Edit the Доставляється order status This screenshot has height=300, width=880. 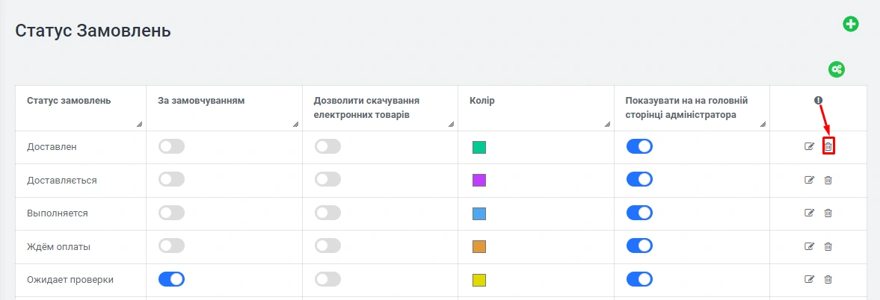[x=809, y=180]
